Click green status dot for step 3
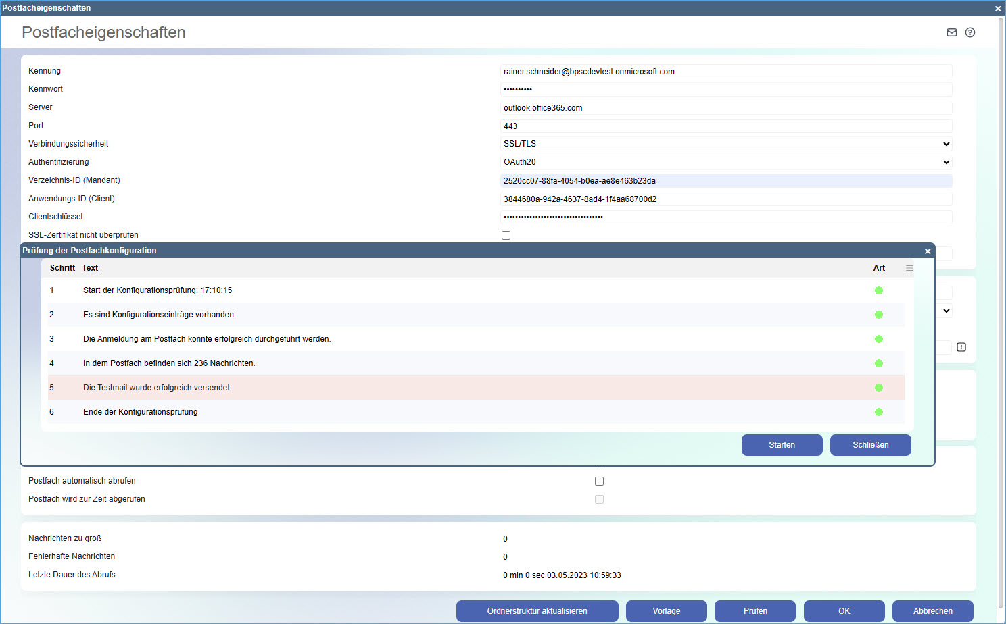The width and height of the screenshot is (1006, 624). [879, 339]
